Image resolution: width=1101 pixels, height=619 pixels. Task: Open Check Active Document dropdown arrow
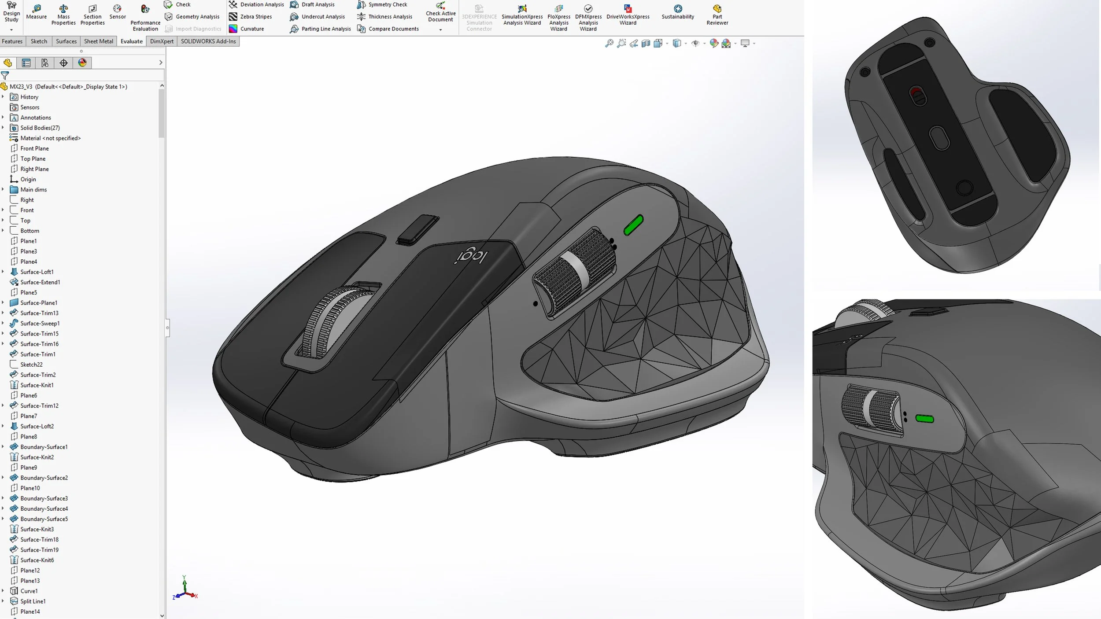440,30
